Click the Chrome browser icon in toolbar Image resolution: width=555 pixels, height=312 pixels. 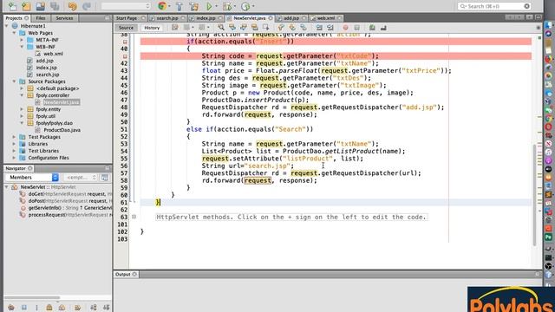[162, 6]
